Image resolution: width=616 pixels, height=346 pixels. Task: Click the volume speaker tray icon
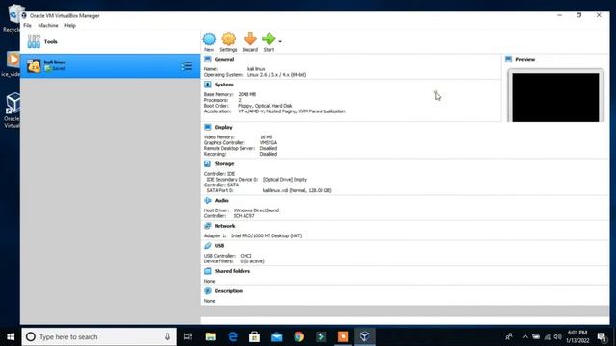(558, 336)
